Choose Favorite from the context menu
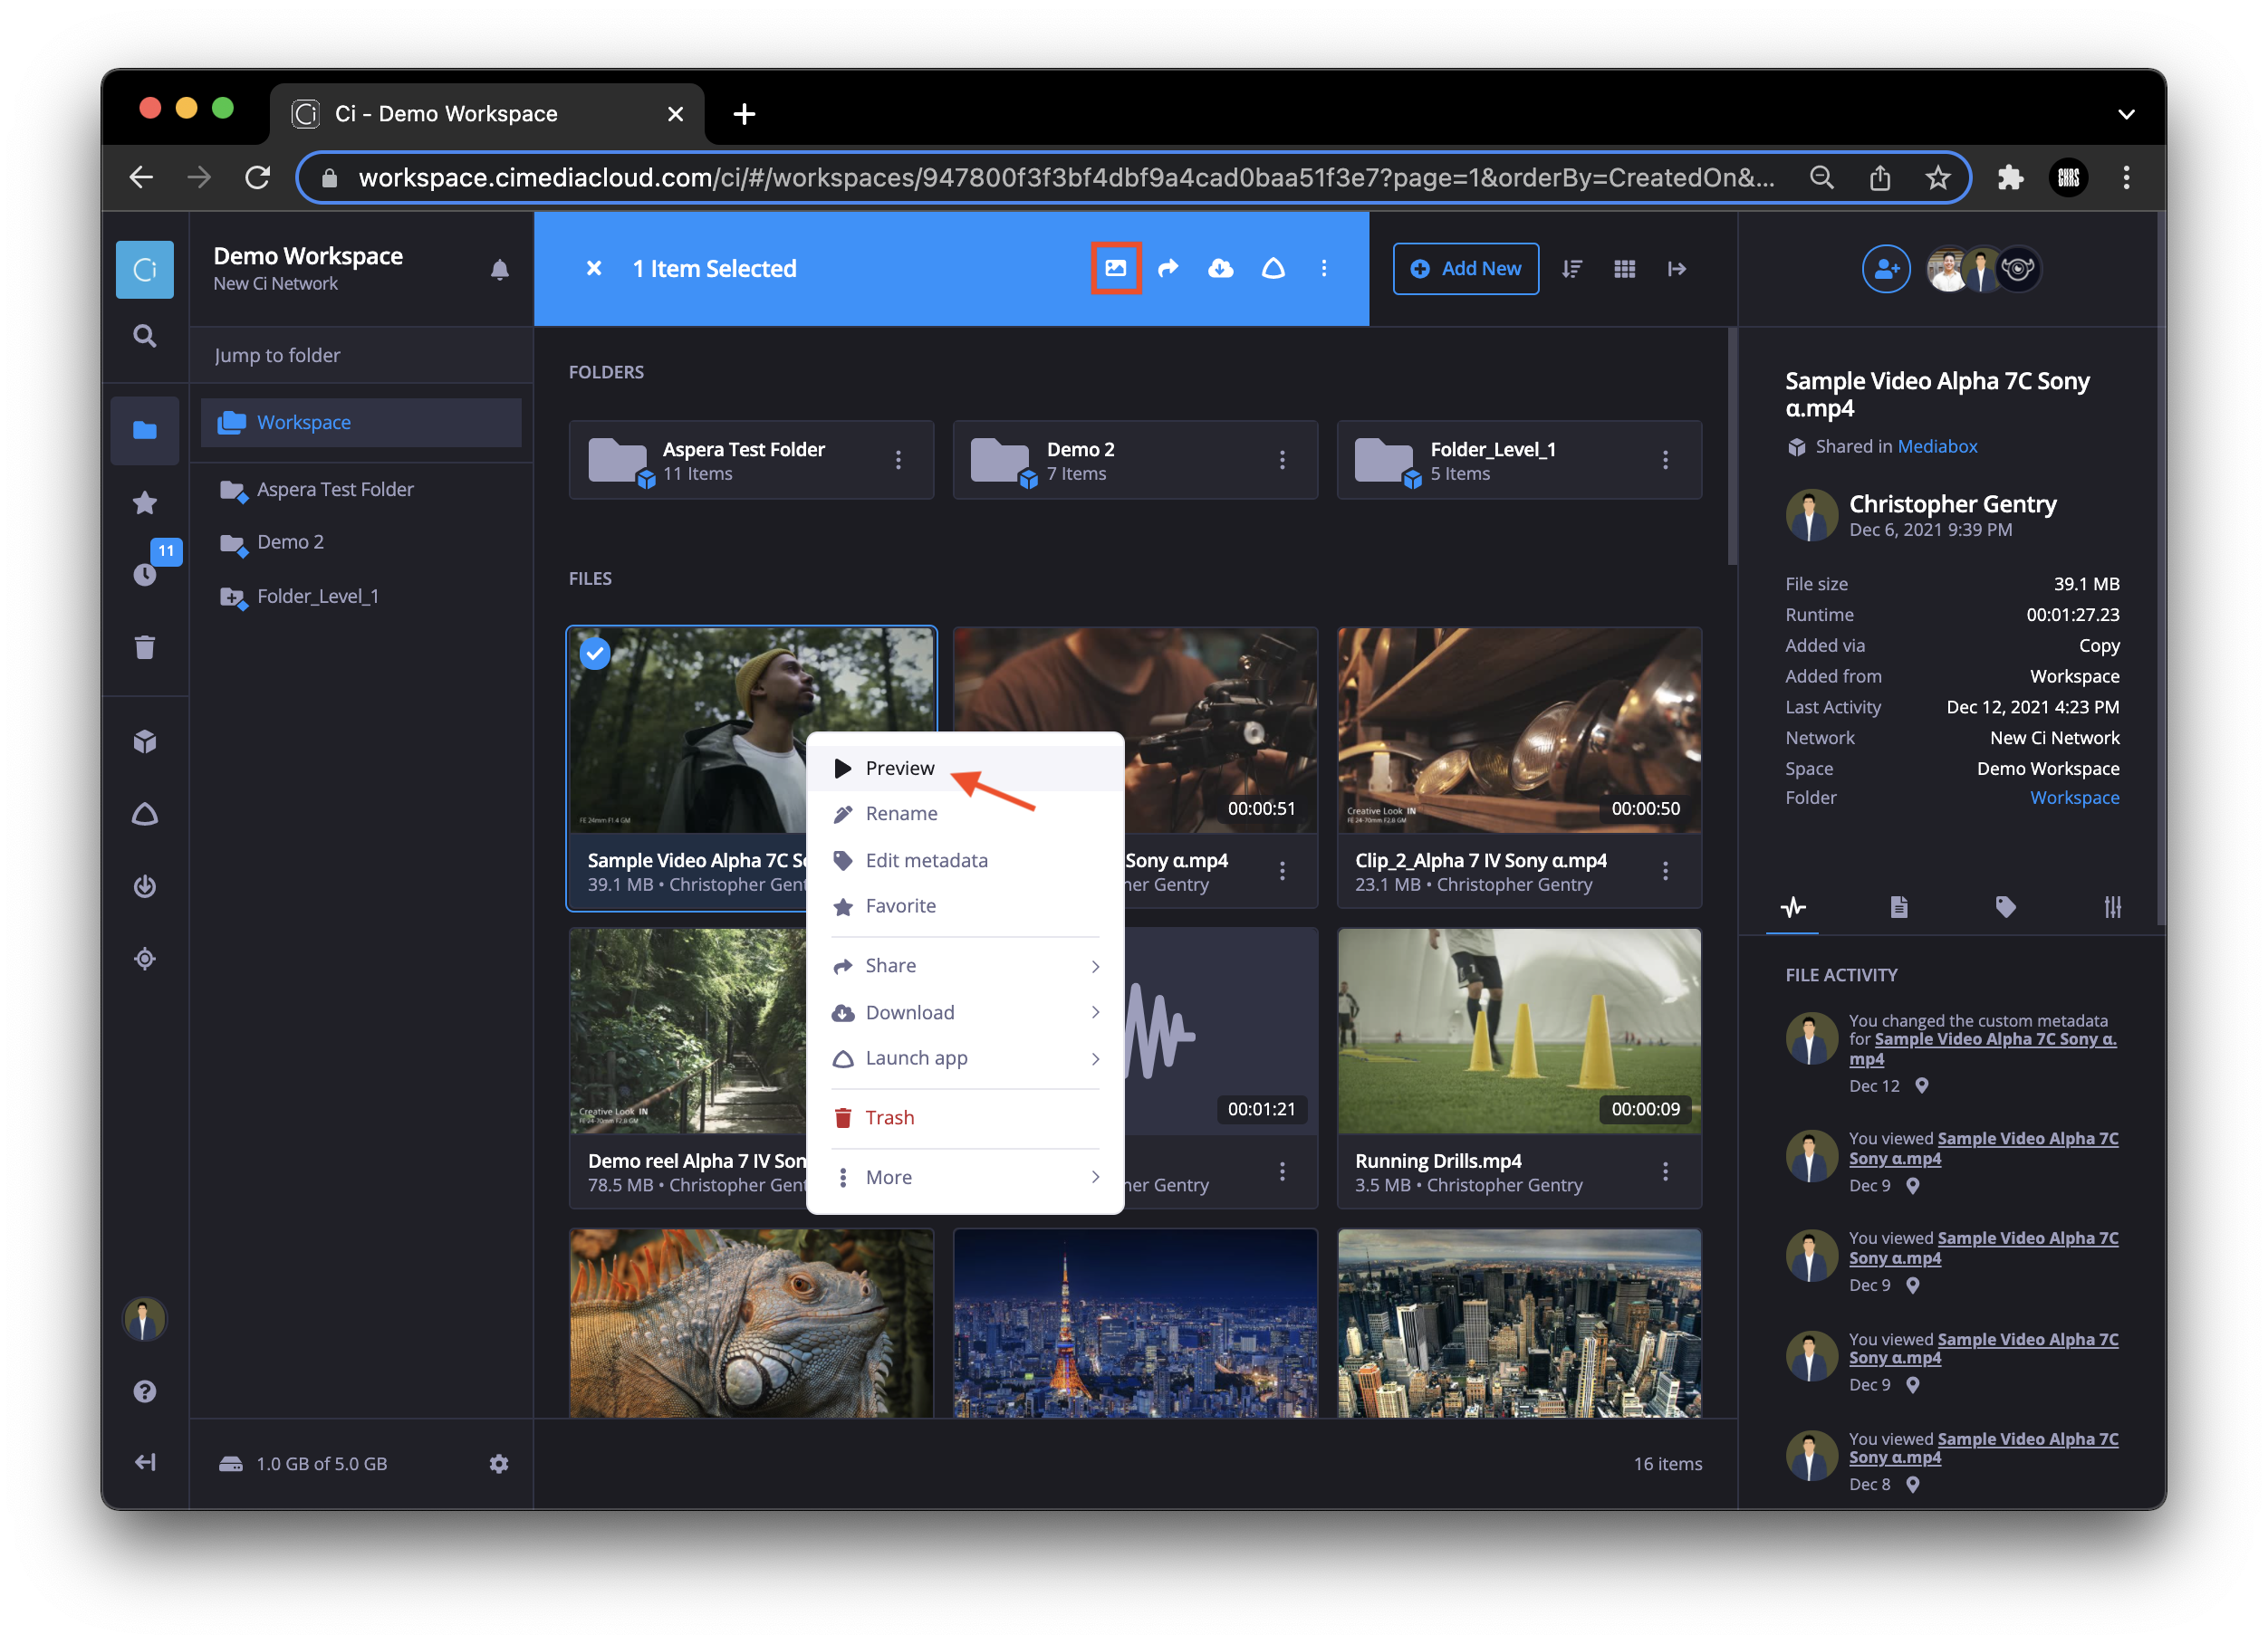The image size is (2268, 1644). point(965,905)
